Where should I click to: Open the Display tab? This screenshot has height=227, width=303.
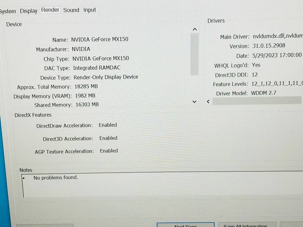point(28,11)
